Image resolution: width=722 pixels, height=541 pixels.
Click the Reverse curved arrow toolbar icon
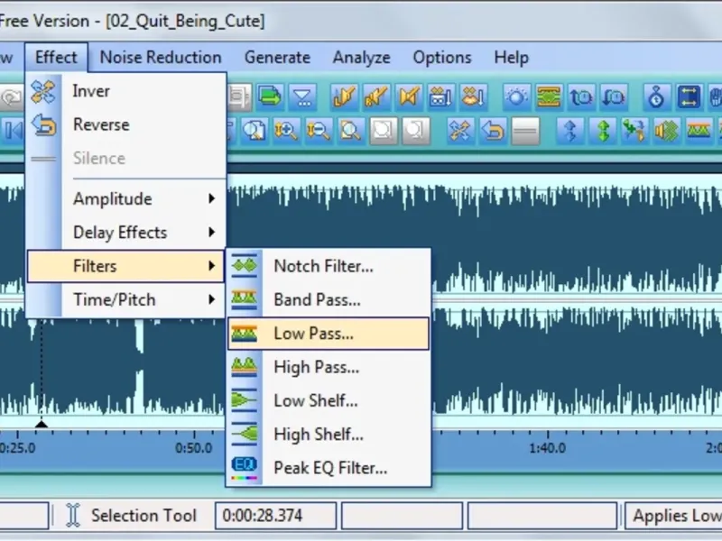(x=493, y=131)
